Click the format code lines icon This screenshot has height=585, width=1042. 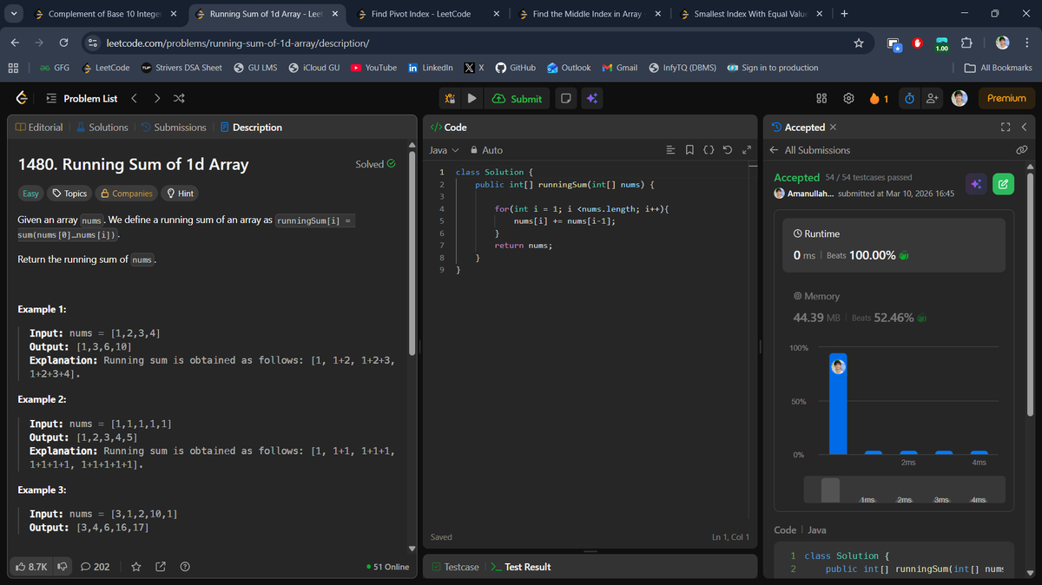coord(670,150)
